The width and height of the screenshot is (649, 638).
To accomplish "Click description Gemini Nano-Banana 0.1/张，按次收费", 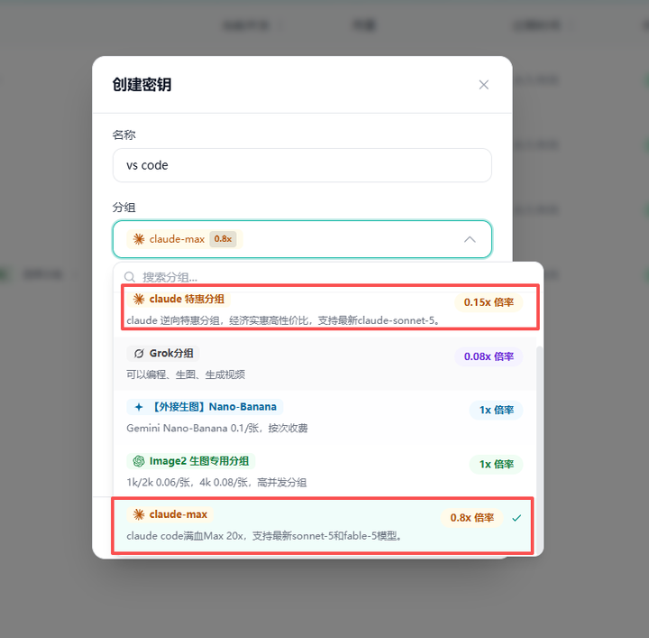I will (217, 428).
